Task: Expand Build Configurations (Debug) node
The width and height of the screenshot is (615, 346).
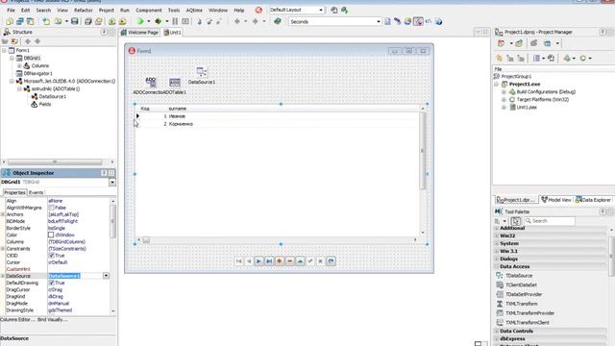Action: (504, 92)
